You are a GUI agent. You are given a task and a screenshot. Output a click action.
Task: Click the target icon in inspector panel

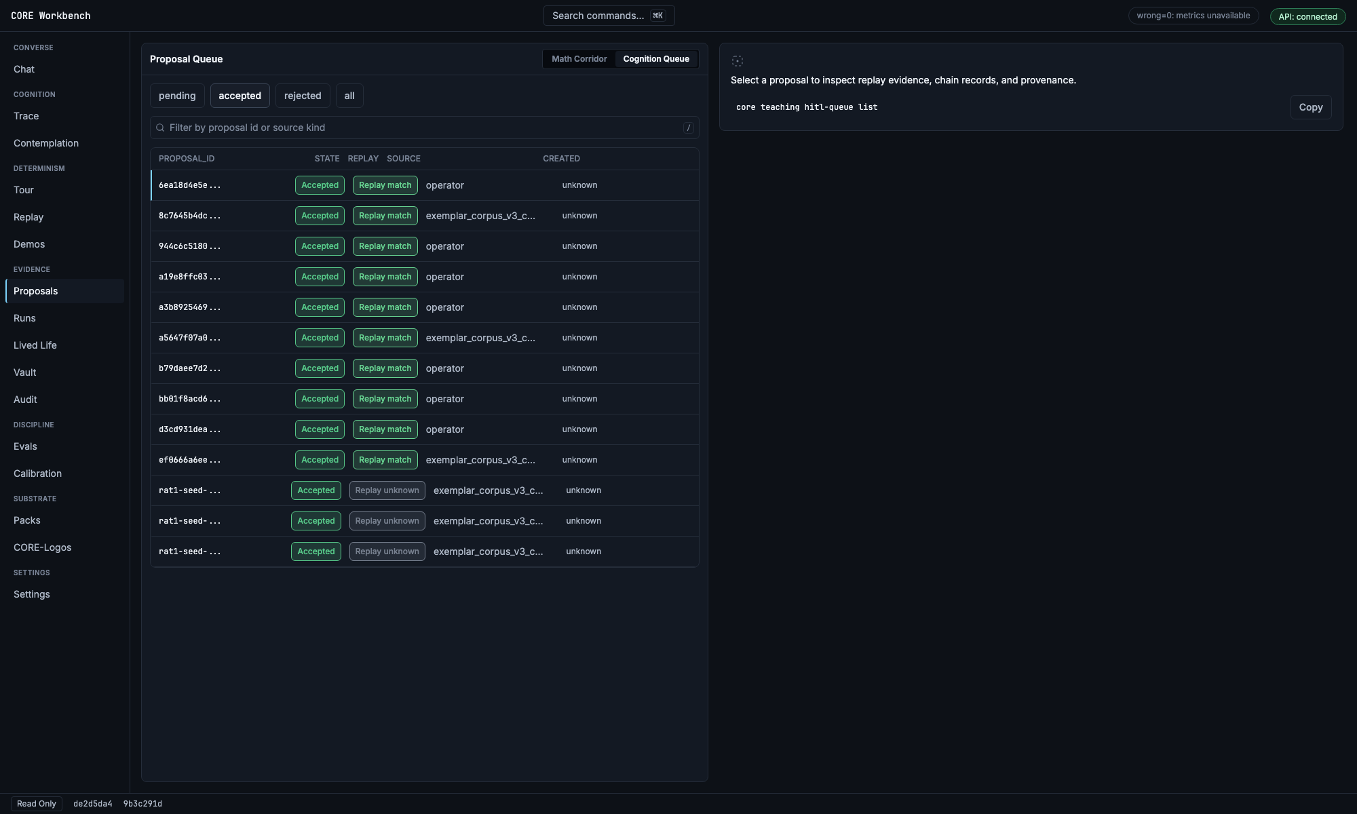click(738, 61)
